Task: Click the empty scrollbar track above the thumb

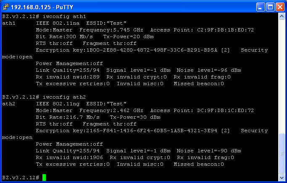Action: coord(282,76)
